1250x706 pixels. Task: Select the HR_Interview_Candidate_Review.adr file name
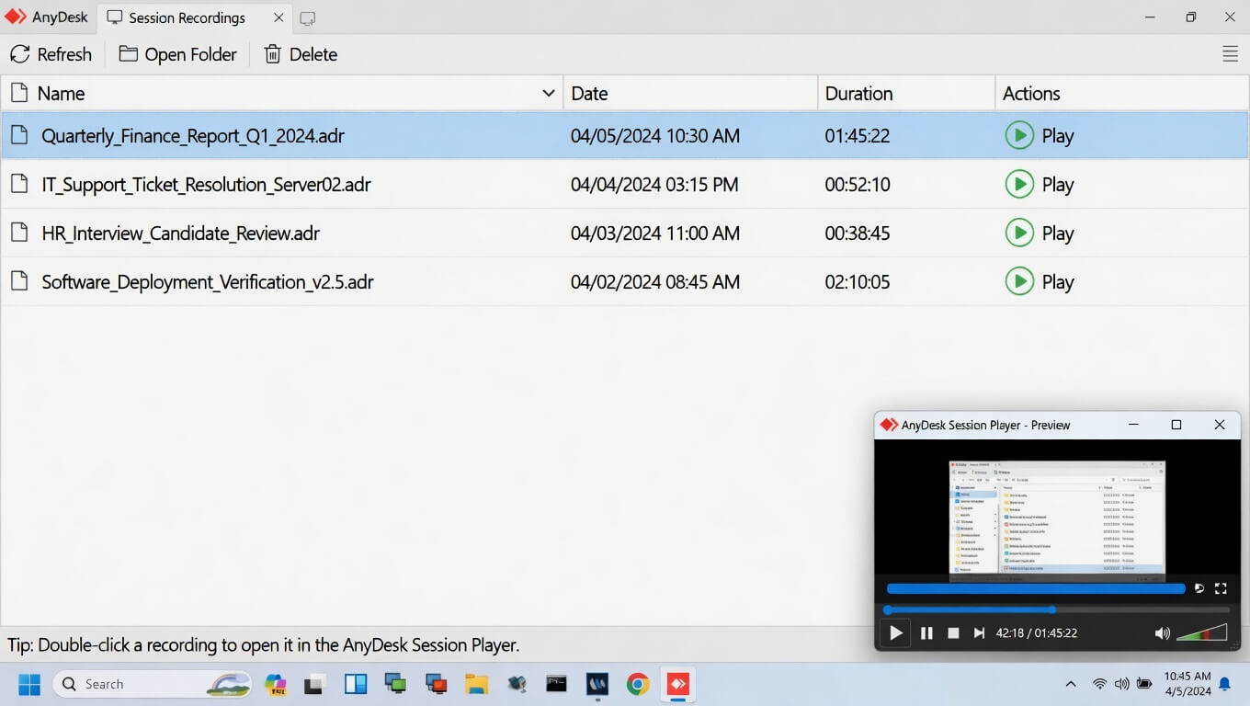[x=180, y=233]
